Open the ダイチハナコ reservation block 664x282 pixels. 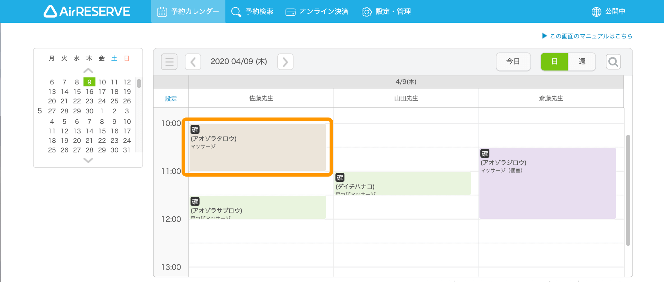[403, 184]
